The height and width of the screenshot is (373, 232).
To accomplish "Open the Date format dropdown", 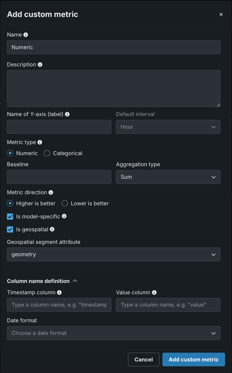I will pos(113,333).
